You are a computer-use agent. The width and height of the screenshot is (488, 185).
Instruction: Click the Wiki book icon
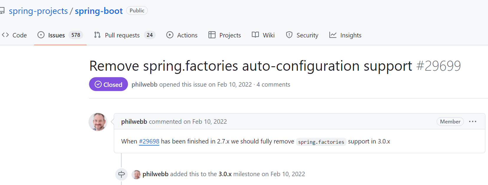[255, 35]
